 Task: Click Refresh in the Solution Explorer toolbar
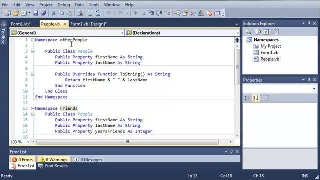click(x=266, y=32)
